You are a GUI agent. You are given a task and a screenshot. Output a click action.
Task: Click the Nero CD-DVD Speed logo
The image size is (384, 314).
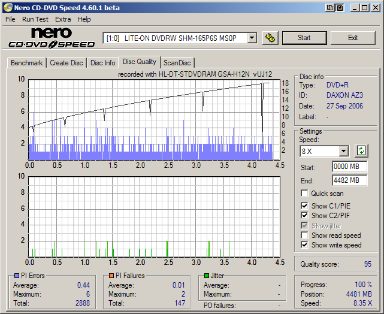coord(52,38)
